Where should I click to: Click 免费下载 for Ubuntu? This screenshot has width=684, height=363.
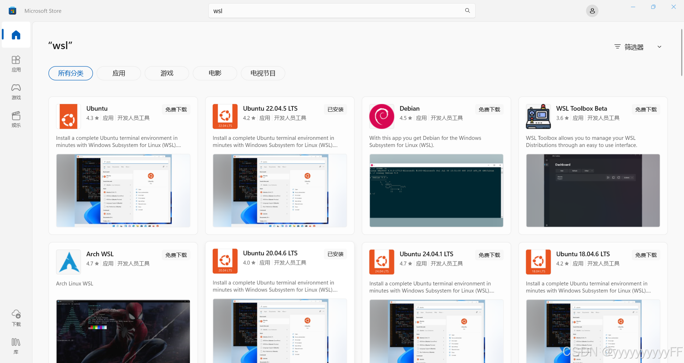176,110
